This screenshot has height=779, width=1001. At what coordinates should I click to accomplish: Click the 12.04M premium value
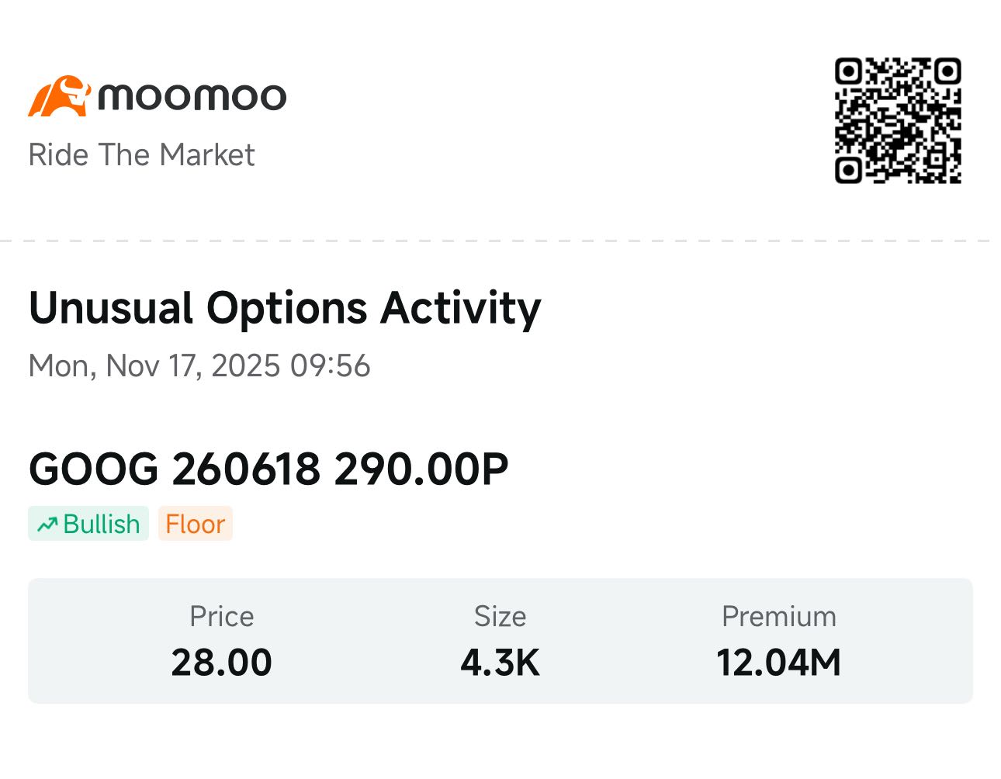pos(779,663)
